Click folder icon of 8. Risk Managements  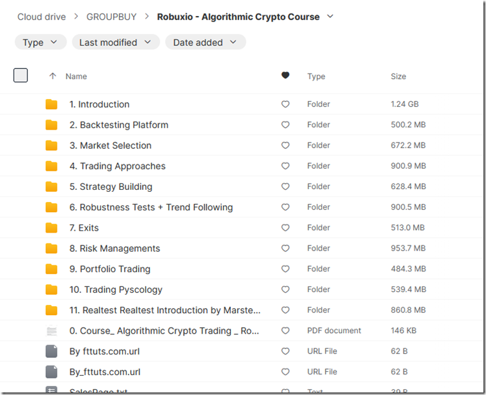click(51, 249)
